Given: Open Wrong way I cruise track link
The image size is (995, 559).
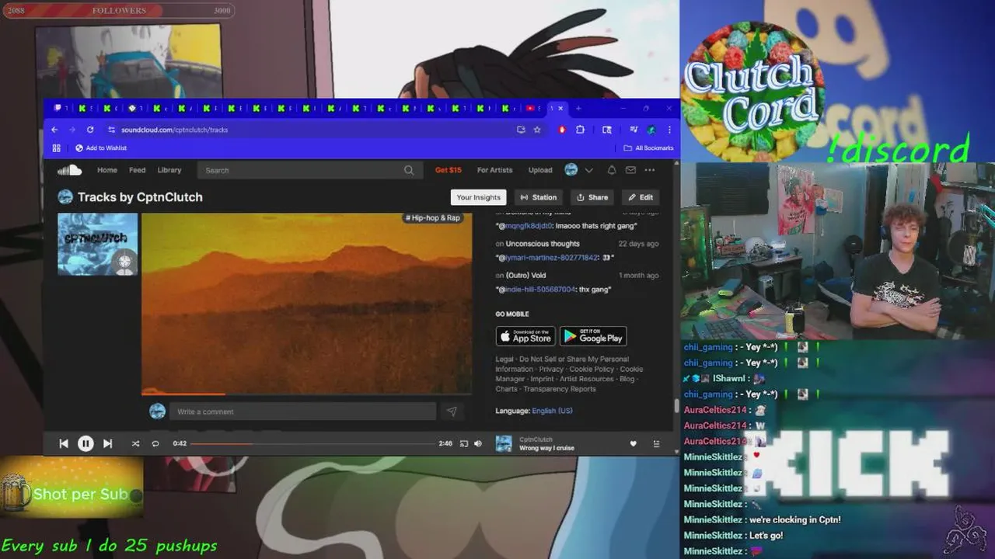Looking at the screenshot, I should tap(546, 448).
